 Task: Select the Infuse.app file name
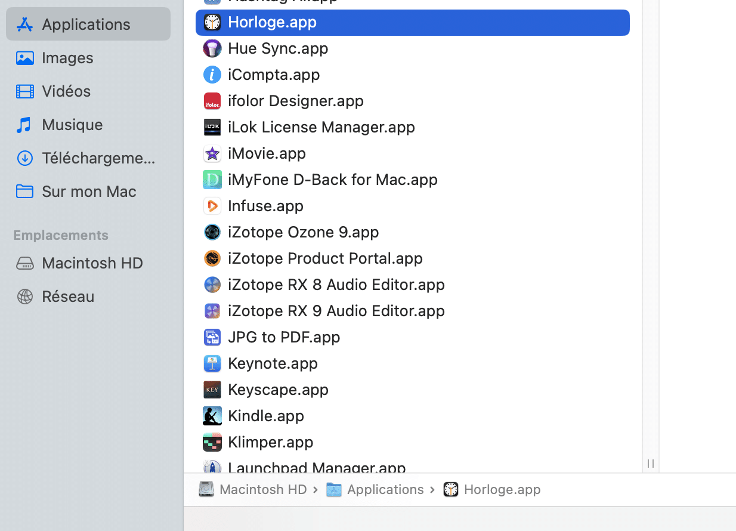[x=265, y=206]
